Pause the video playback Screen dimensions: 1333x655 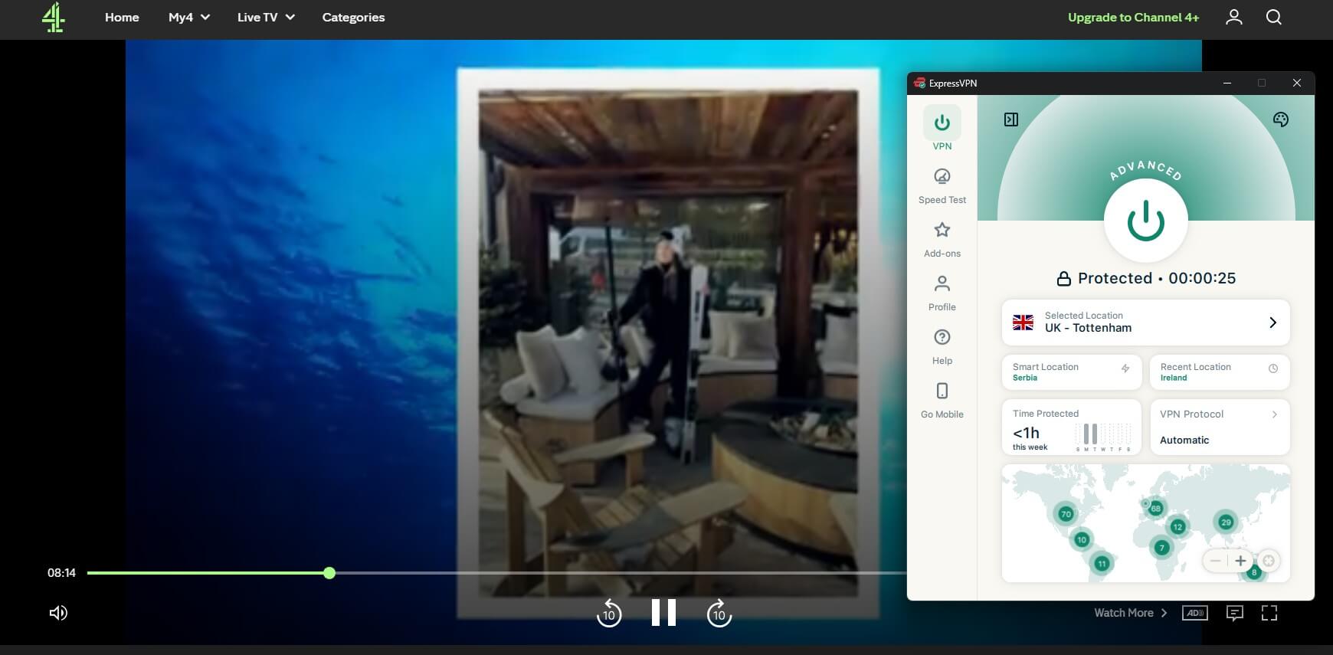(x=663, y=613)
